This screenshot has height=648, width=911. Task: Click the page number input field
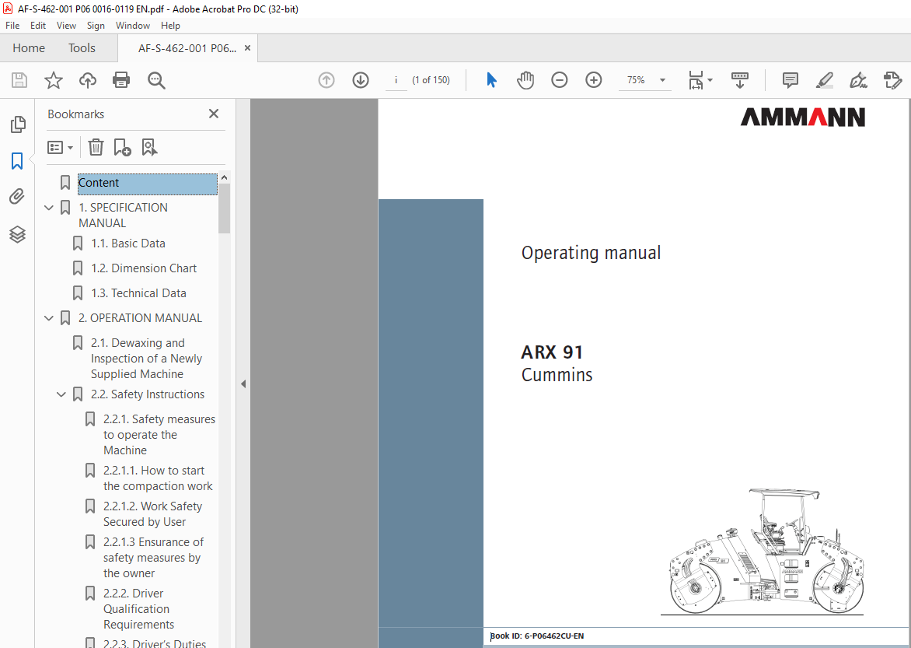pyautogui.click(x=396, y=80)
